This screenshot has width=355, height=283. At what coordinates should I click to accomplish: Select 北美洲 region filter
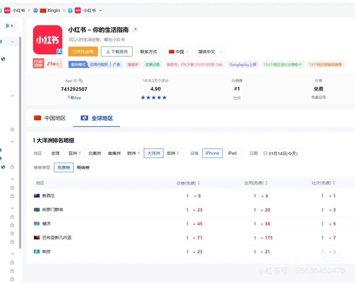click(94, 153)
